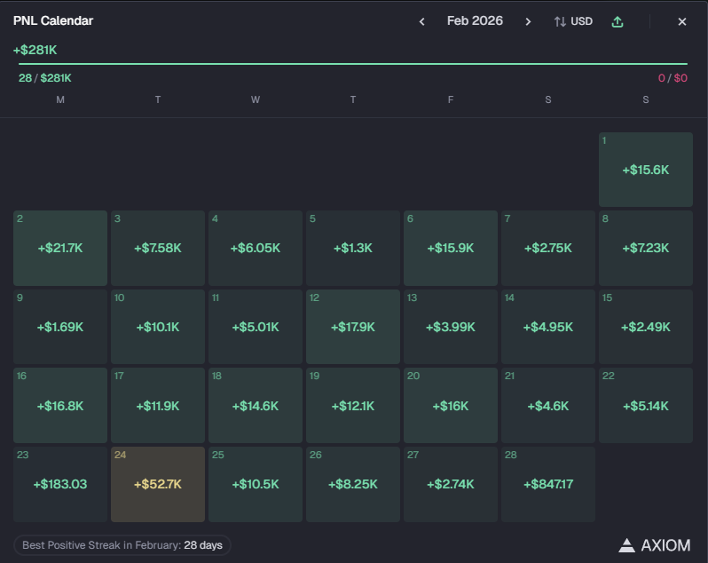Select day 22 cell showing +$5.14K
This screenshot has height=563, width=708.
(x=646, y=405)
